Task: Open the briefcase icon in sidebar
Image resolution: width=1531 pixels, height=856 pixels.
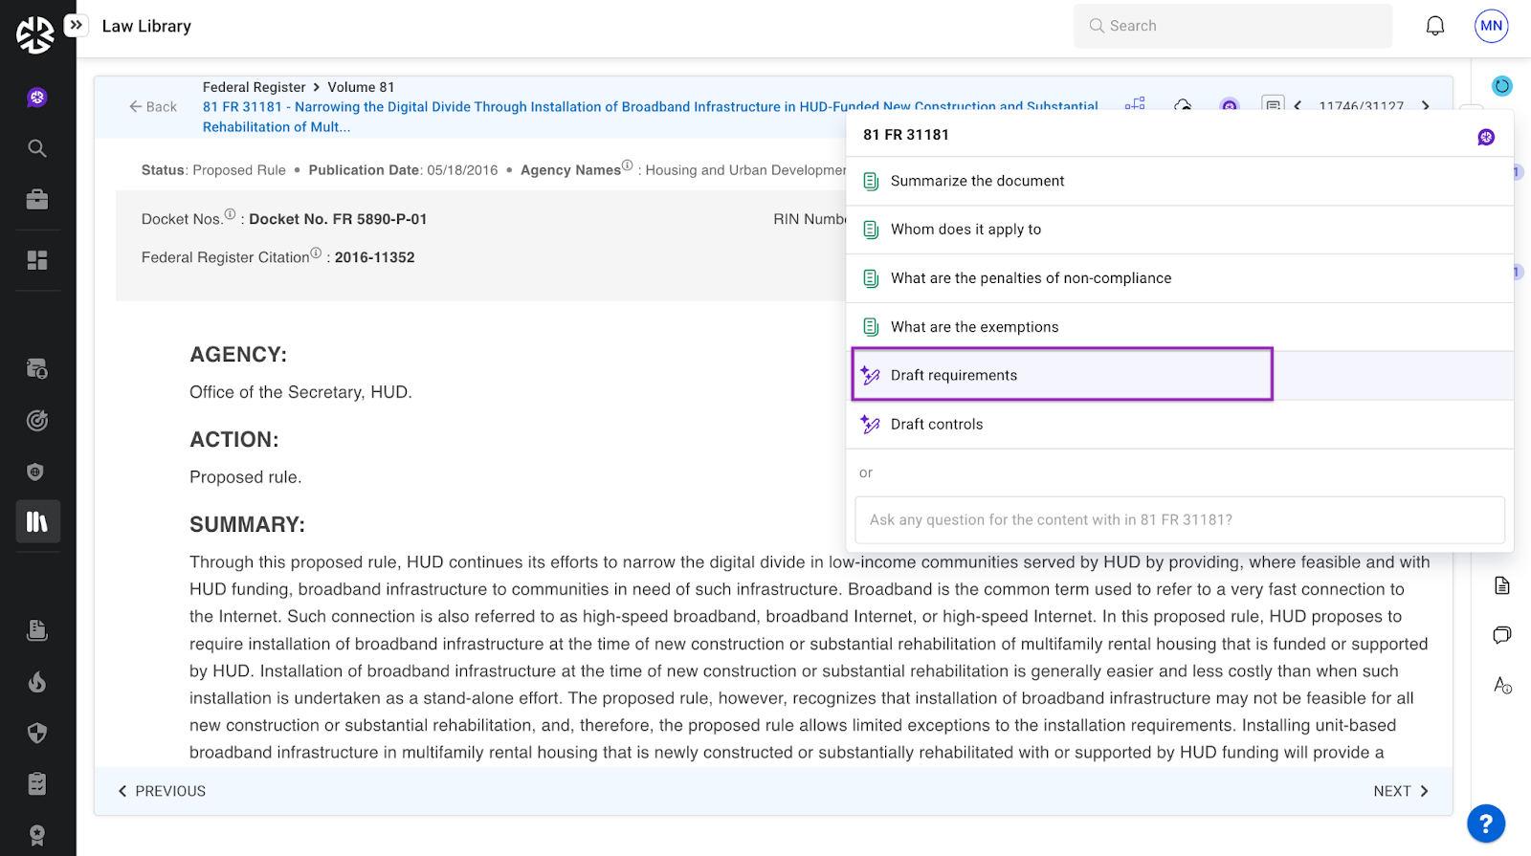Action: point(37,200)
